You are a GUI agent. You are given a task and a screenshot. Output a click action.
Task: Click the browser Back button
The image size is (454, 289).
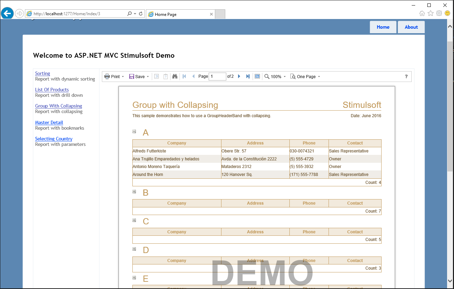[7, 13]
